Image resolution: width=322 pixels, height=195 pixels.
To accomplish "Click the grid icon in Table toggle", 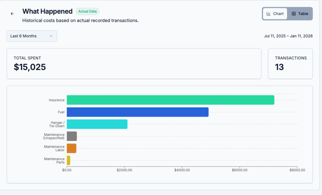I will 294,14.
